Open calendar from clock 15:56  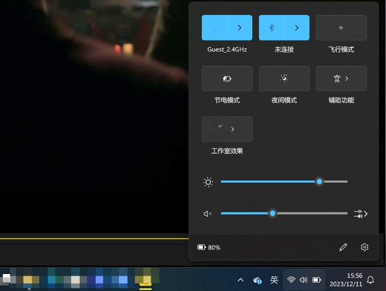[x=346, y=280]
